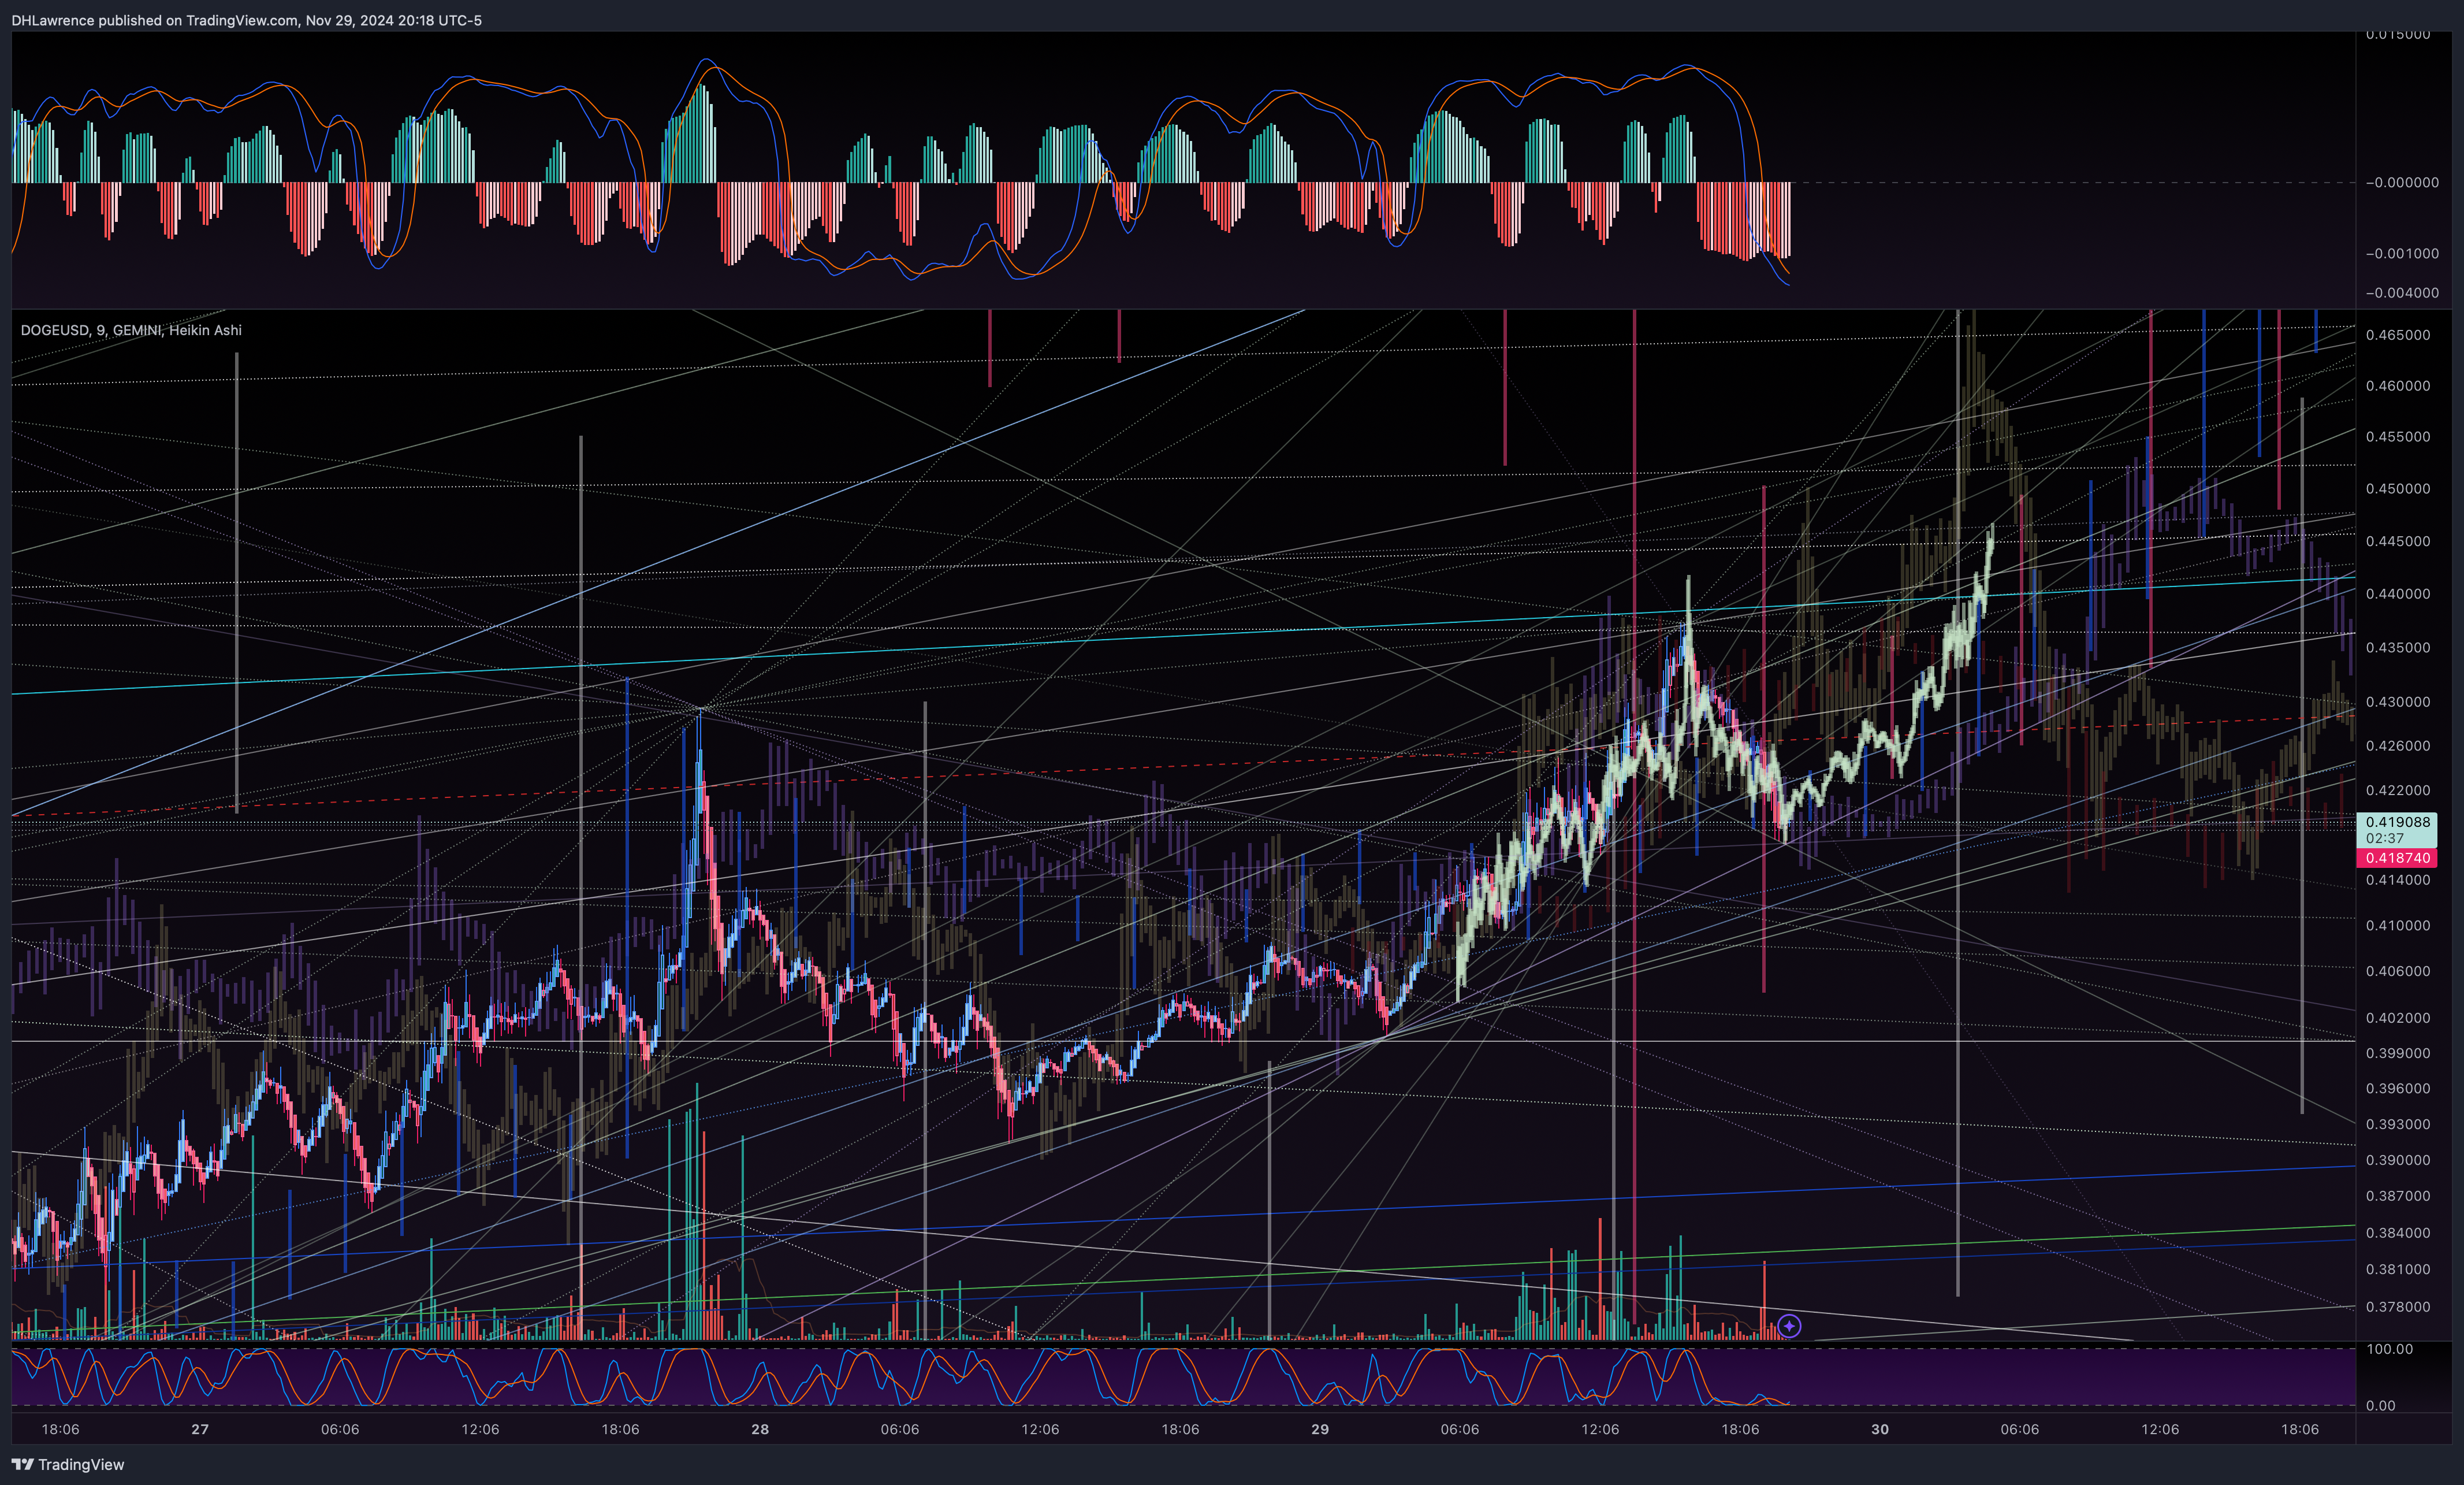Screen dimensions: 2464x1485
Task: Click the date label 30 on time axis
Action: pos(1880,1429)
